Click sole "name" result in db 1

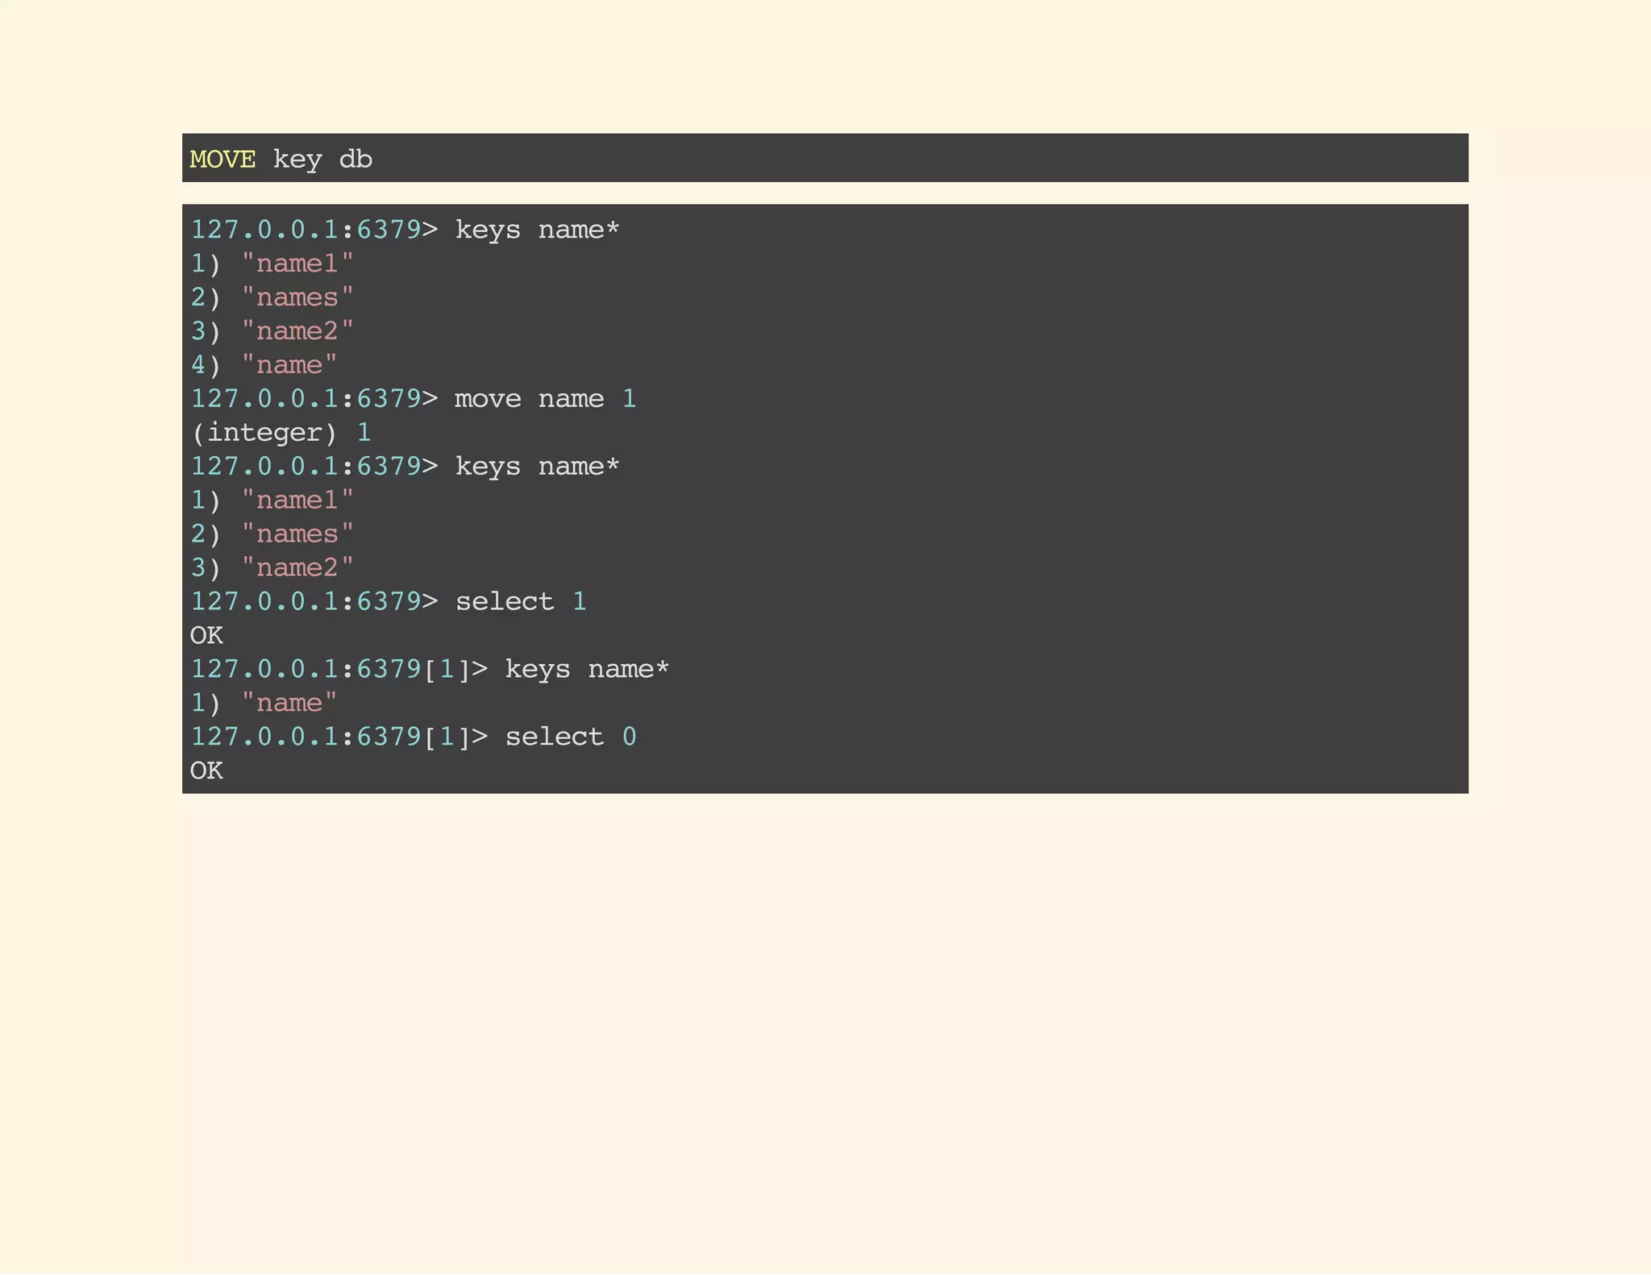tap(289, 703)
